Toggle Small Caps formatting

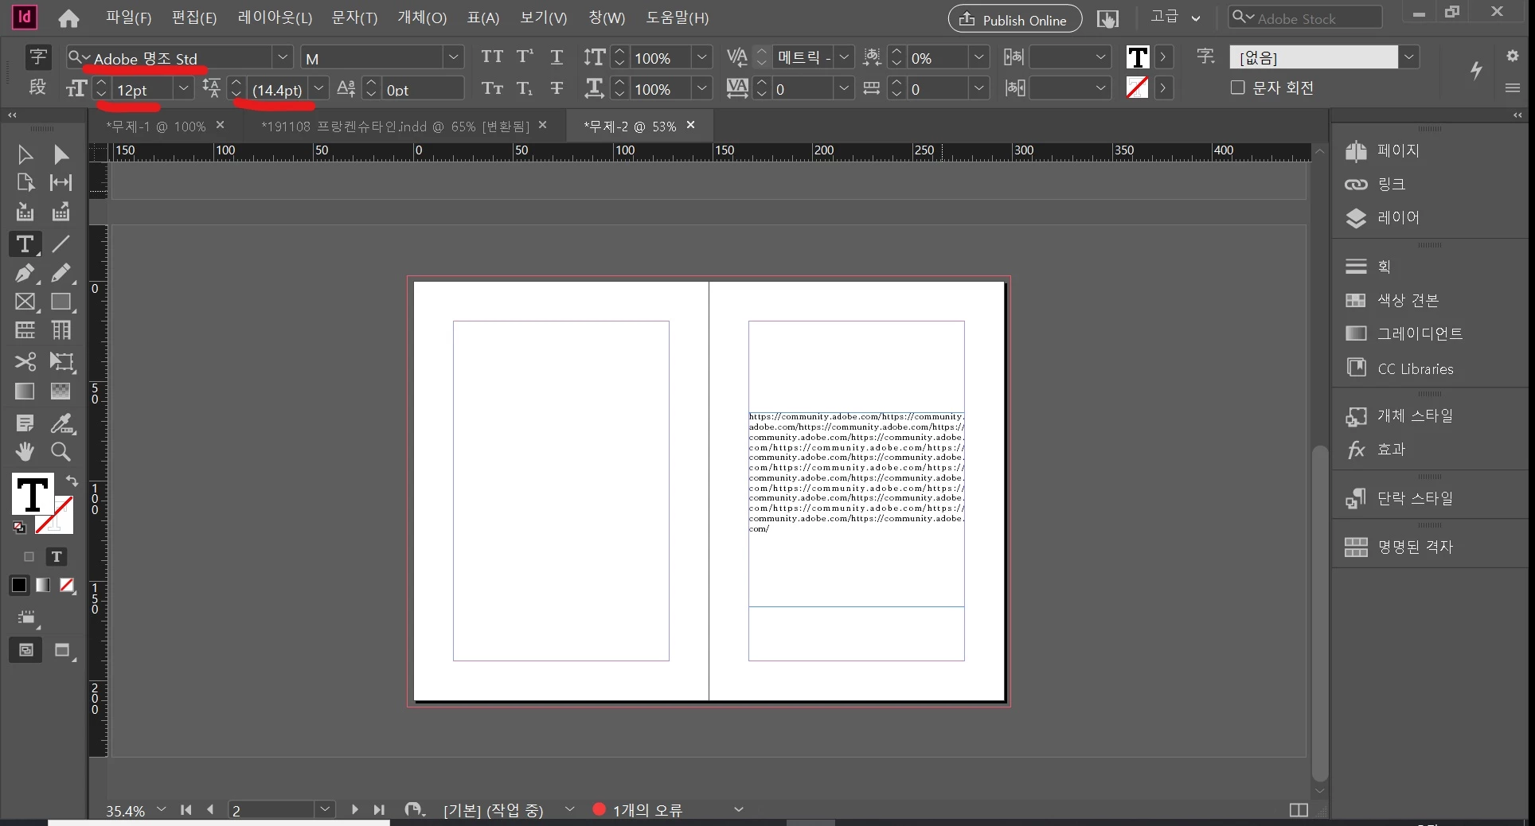[x=492, y=88]
